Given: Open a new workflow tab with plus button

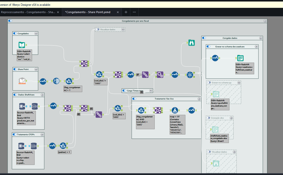Looking at the screenshot, I should (x=126, y=12).
